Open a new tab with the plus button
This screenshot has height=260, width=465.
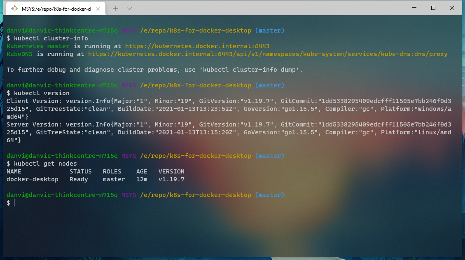pyautogui.click(x=115, y=9)
